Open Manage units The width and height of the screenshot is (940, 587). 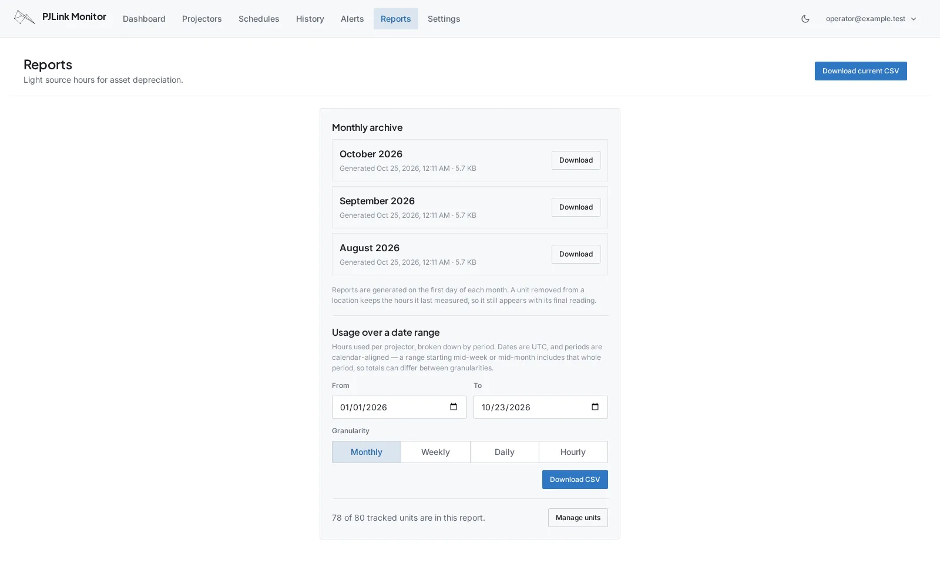pyautogui.click(x=578, y=518)
